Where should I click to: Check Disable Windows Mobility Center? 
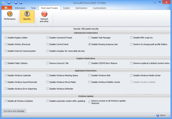pyautogui.click(x=90, y=82)
